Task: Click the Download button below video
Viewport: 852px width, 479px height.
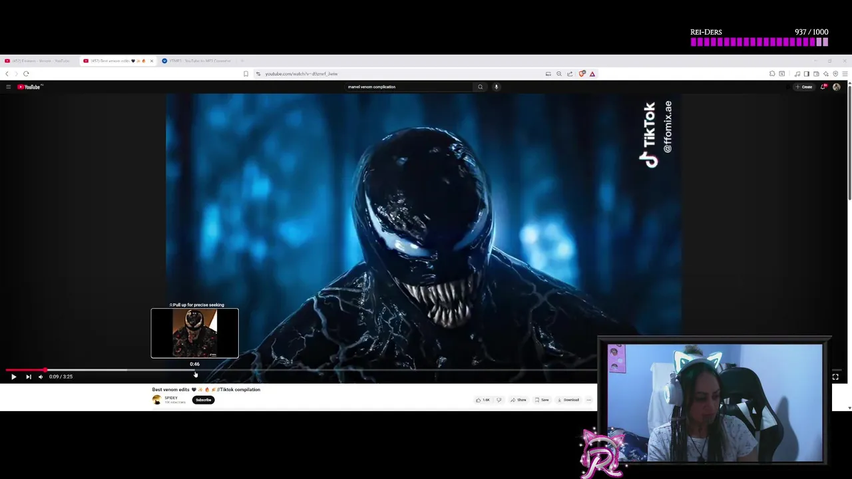Action: (x=568, y=400)
